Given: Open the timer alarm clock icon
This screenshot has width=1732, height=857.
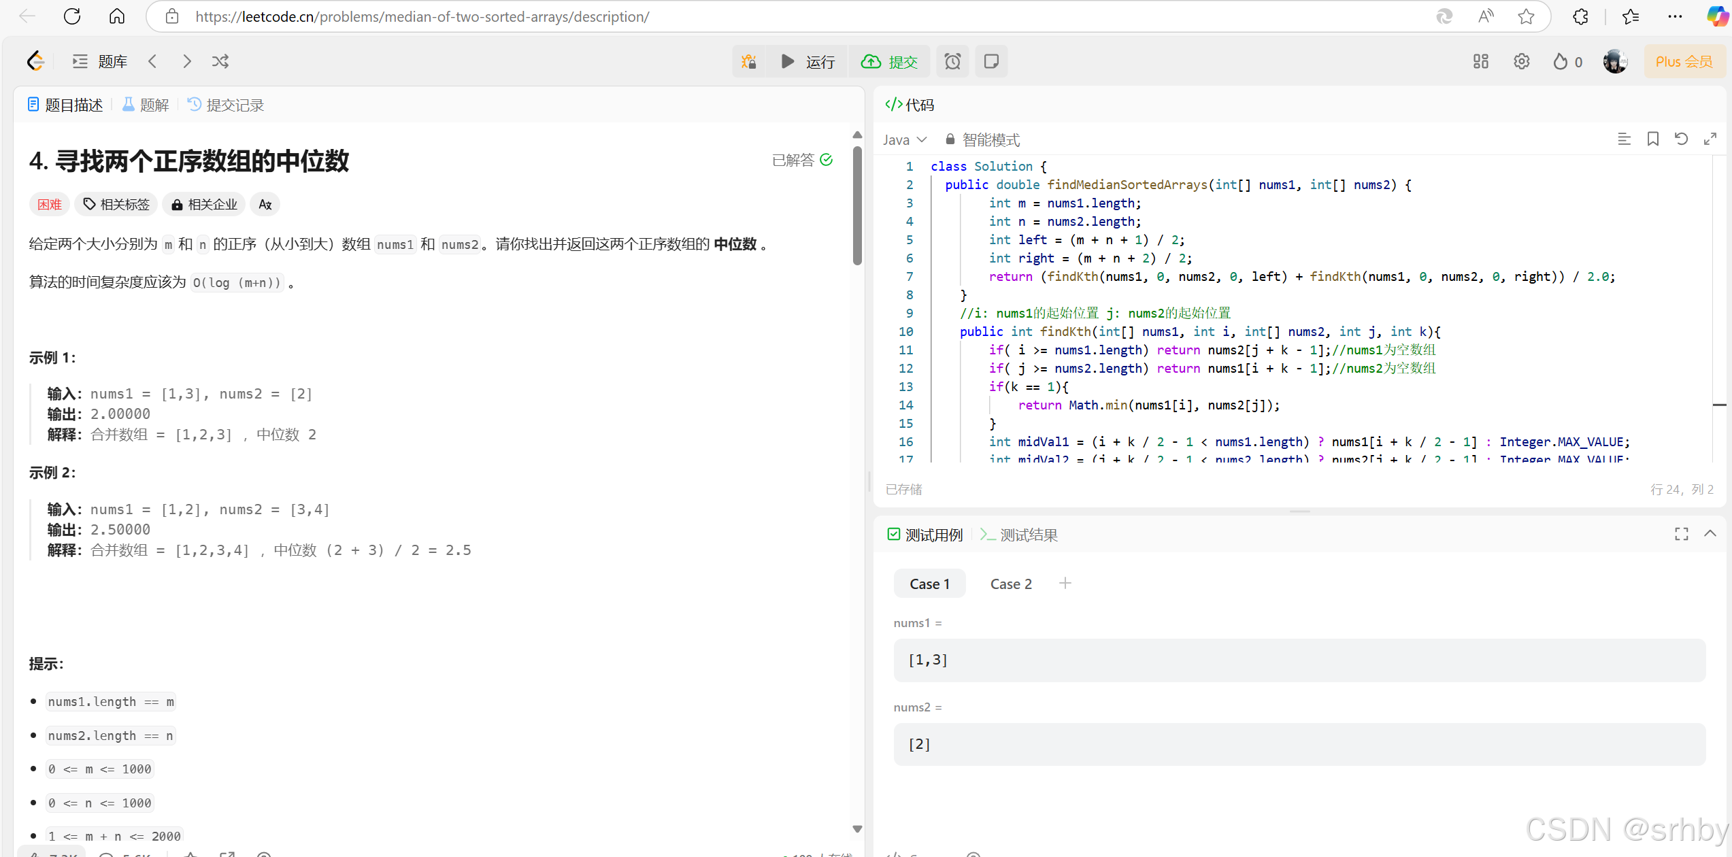Looking at the screenshot, I should 952,62.
